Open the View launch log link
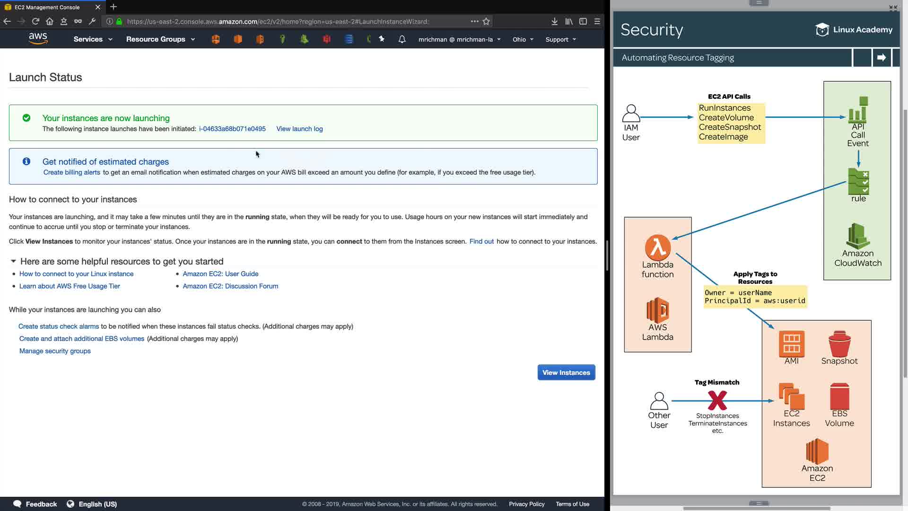The width and height of the screenshot is (908, 511). (299, 129)
